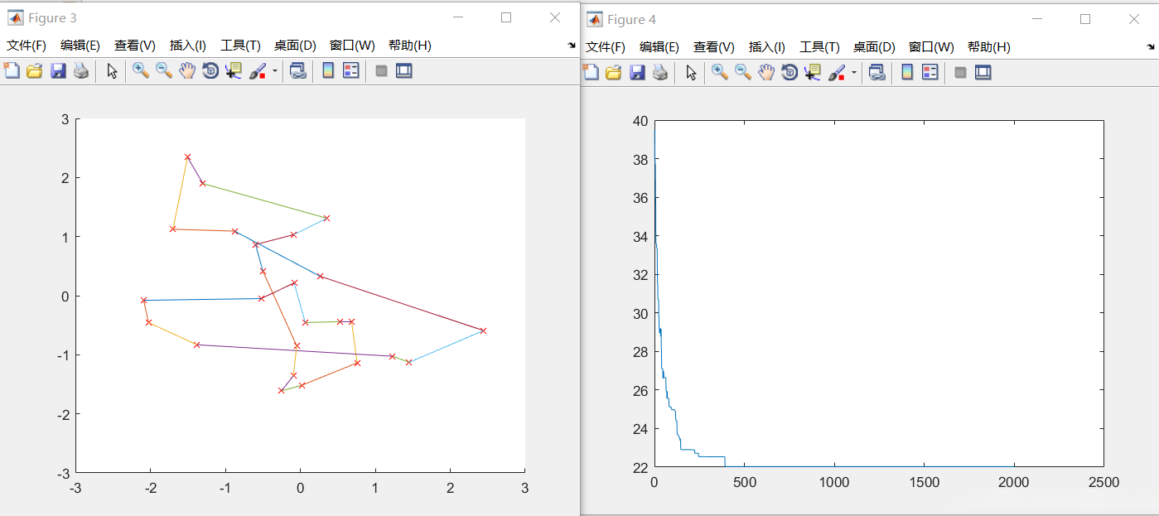Minimize the Figure 4 window
Viewport: 1159px width, 516px height.
(1036, 18)
